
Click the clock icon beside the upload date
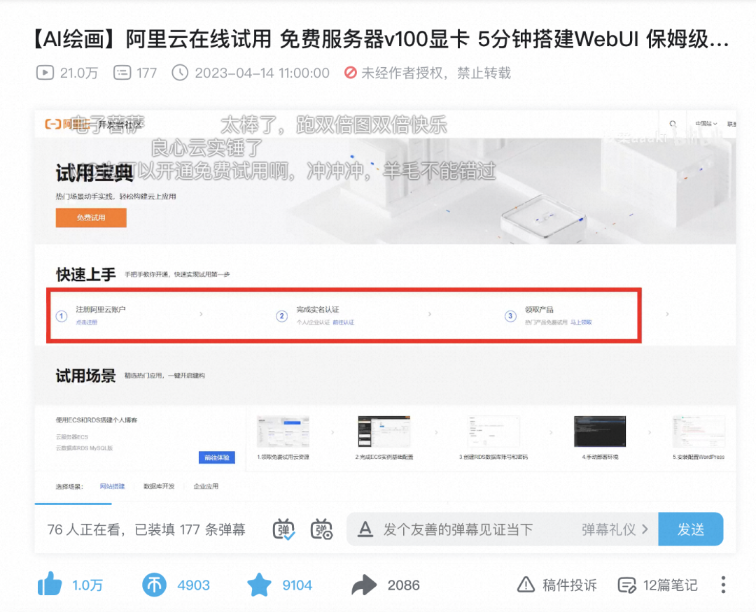(180, 73)
